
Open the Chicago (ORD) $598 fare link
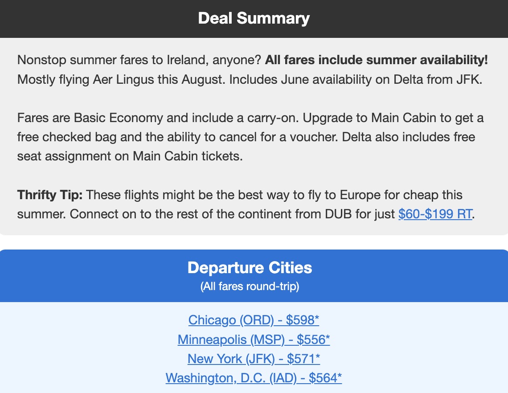tap(254, 320)
